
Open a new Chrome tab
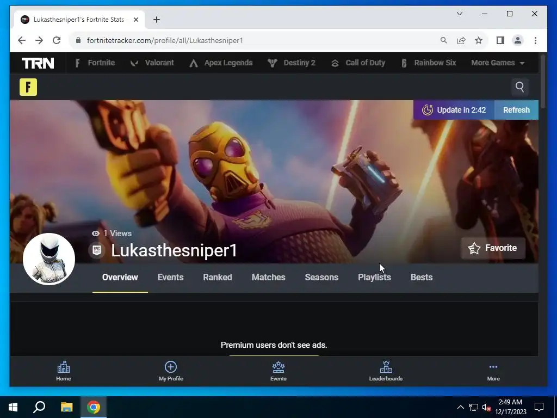157,20
